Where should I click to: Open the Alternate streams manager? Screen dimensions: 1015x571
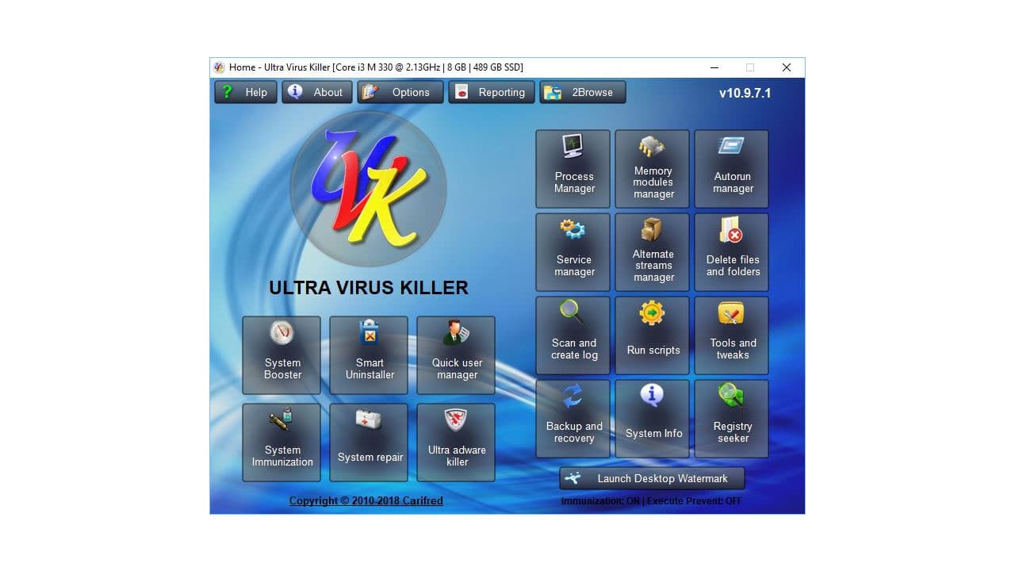pos(652,251)
